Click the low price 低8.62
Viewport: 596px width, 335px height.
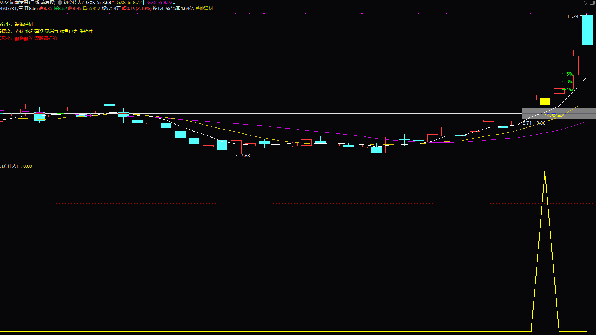tap(60, 9)
